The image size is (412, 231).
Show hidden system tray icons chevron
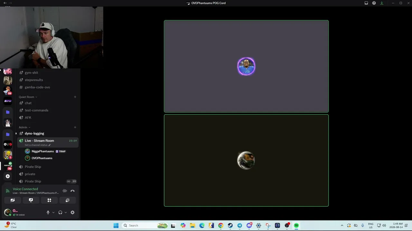coord(342,226)
